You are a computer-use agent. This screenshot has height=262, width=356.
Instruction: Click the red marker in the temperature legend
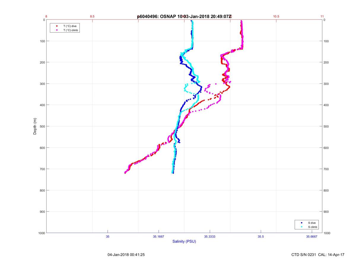point(56,26)
